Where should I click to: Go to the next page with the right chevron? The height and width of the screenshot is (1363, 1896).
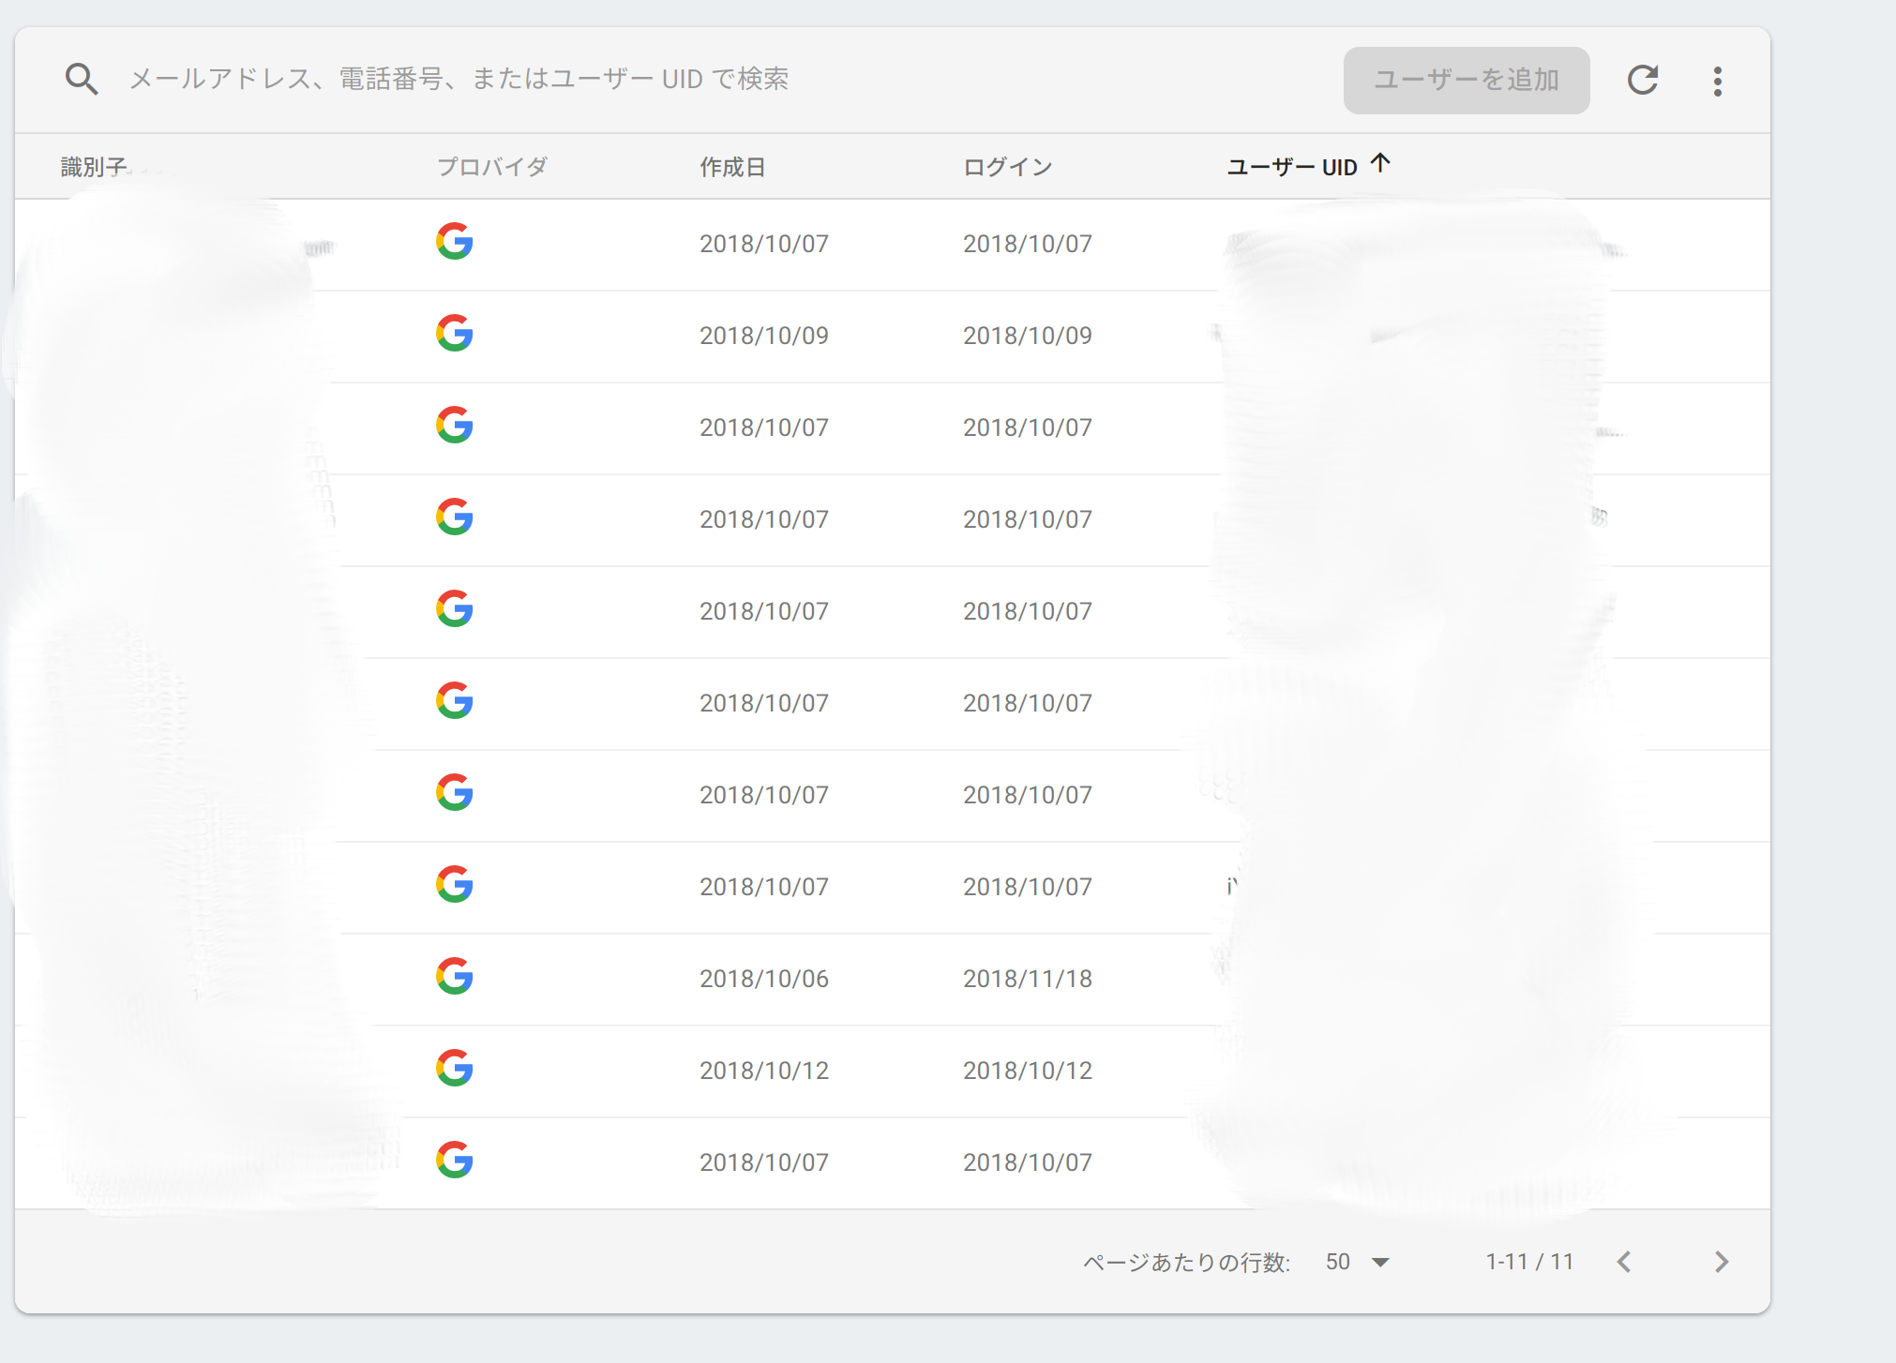tap(1721, 1262)
